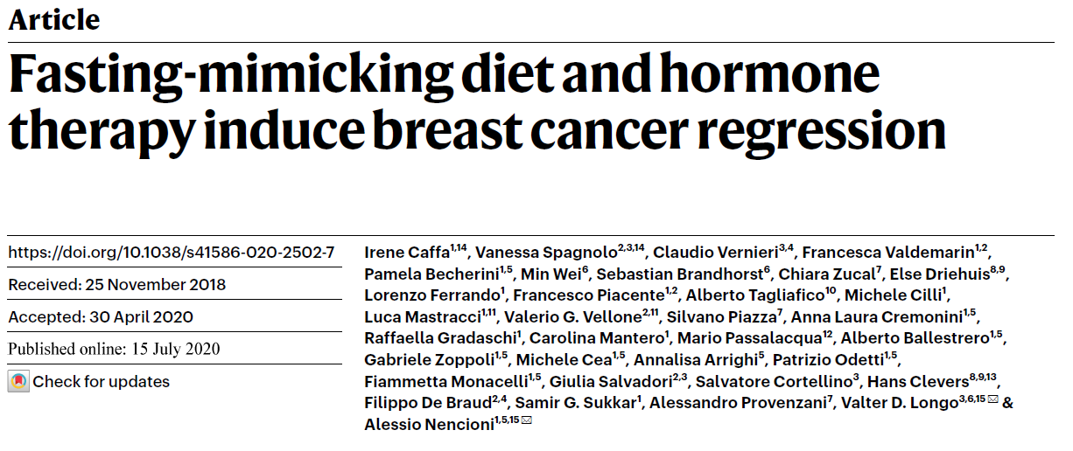Click the Check for updates text
This screenshot has height=451, width=1073.
point(102,382)
